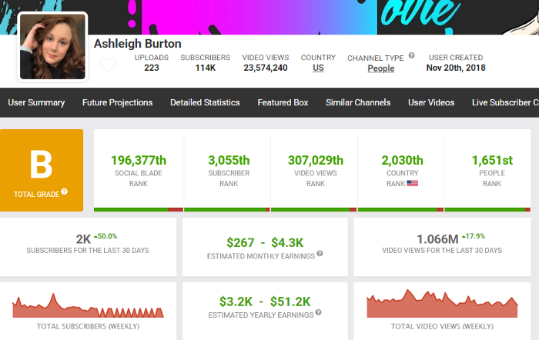Open Ashleigh Burton's profile picture
Viewport: 539px width, 340px height.
[53, 47]
